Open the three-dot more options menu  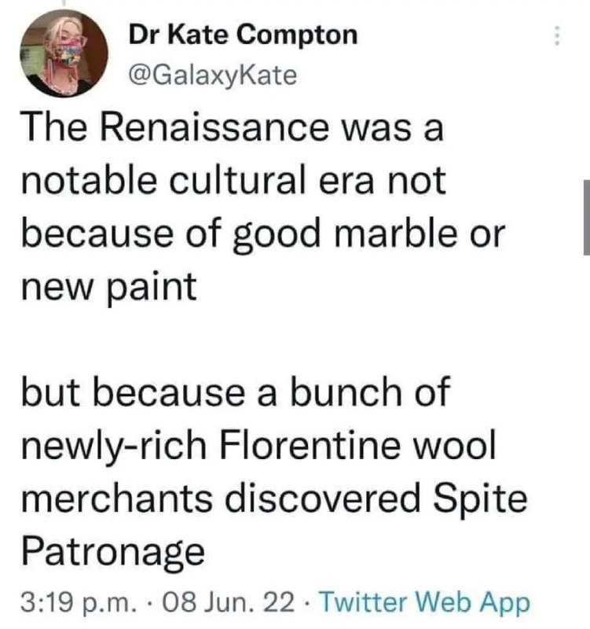pyautogui.click(x=556, y=36)
